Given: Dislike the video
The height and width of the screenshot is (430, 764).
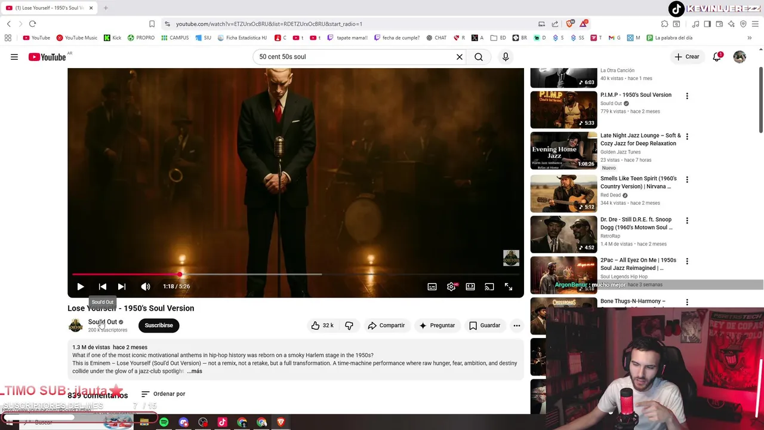Looking at the screenshot, I should 349,325.
